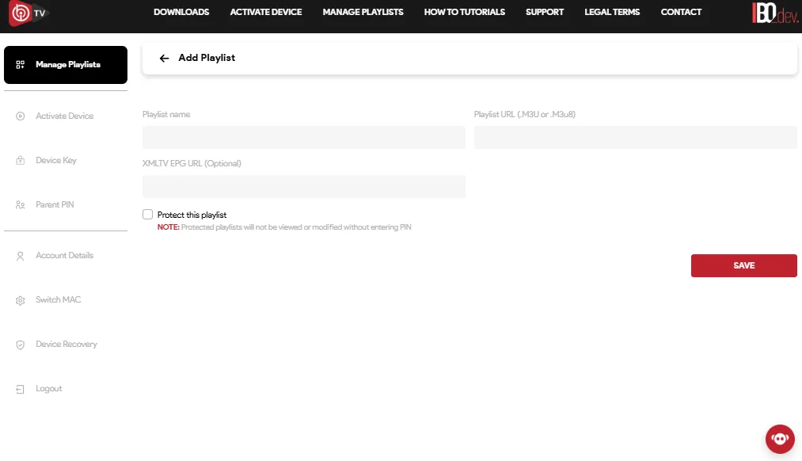Open Support in top navigation
This screenshot has height=461, width=802.
coord(545,12)
